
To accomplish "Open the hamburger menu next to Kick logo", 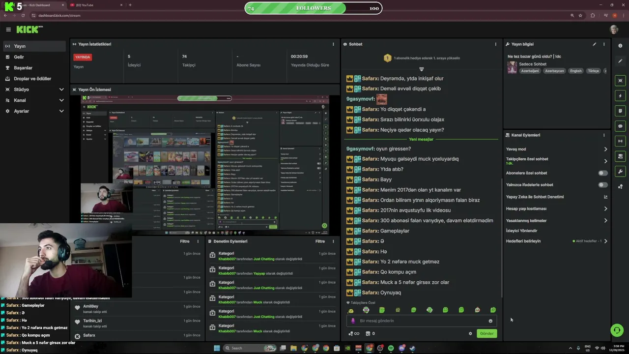I will 8,29.
